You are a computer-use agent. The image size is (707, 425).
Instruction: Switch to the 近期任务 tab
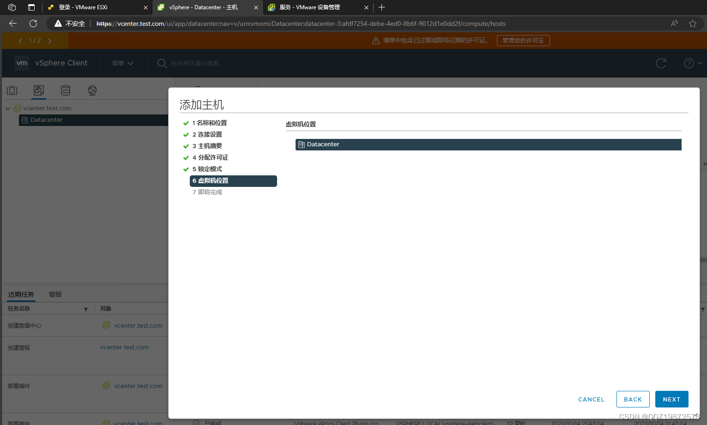tap(21, 294)
